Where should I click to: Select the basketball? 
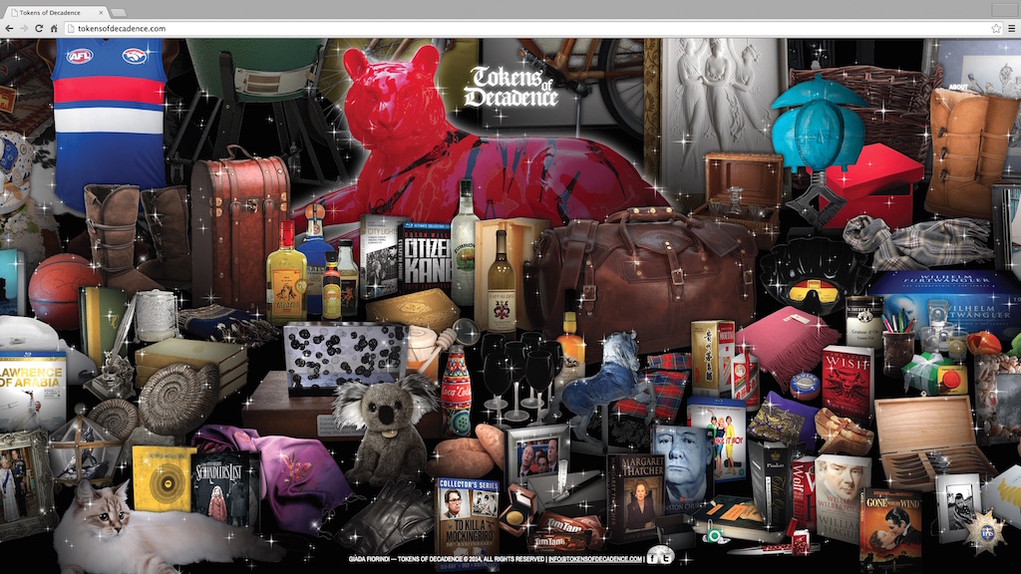63,291
